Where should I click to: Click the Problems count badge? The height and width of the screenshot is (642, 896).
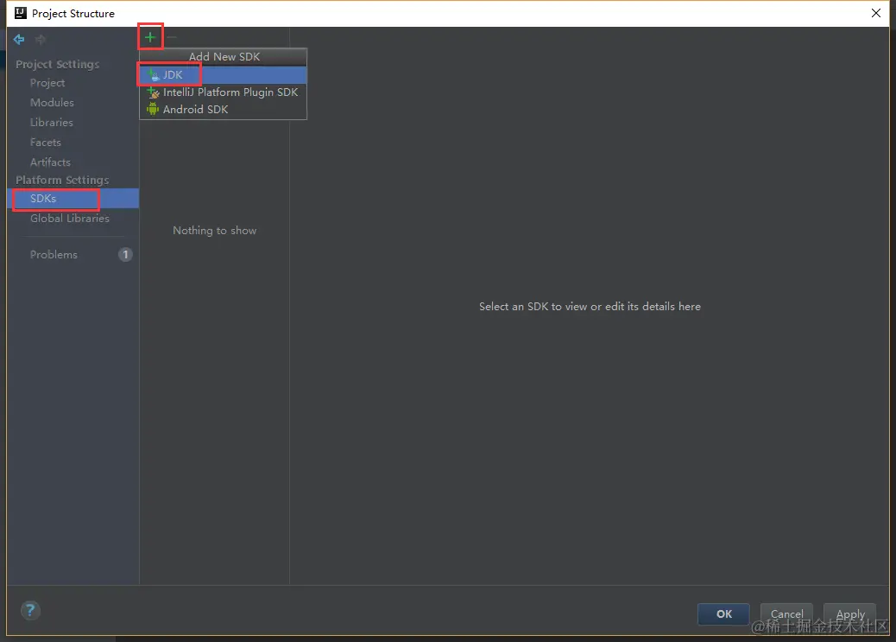click(x=125, y=254)
